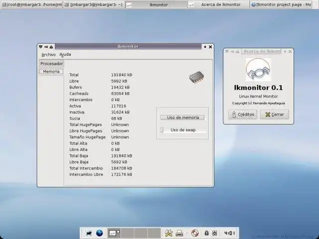Switch to second workspace in pager
The height and width of the screenshot is (239, 319).
pyautogui.click(x=128, y=233)
